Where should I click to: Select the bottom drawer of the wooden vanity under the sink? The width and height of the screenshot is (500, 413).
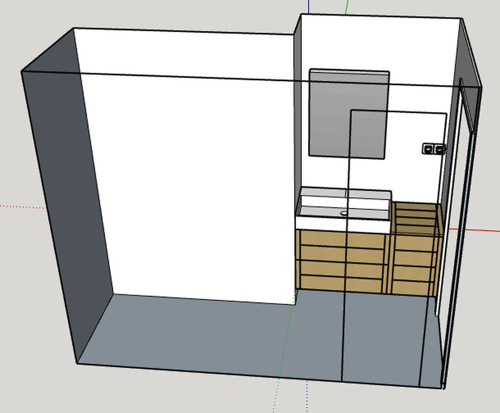pos(341,283)
